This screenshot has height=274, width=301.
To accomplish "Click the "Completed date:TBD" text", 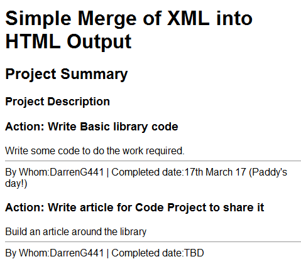I will (x=158, y=253).
